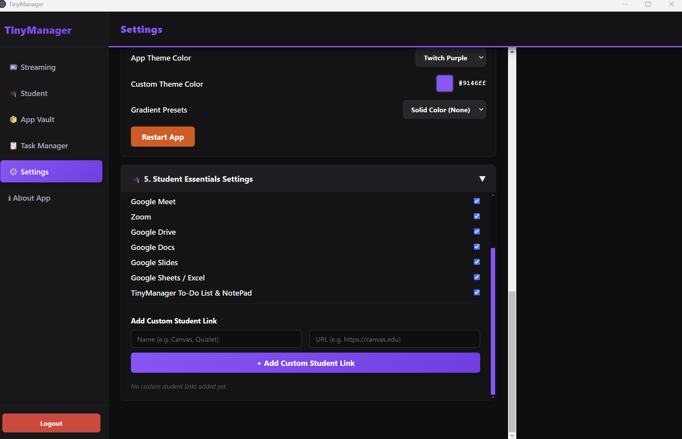Viewport: 682px width, 439px height.
Task: Open the Streaming section
Action: coord(51,67)
